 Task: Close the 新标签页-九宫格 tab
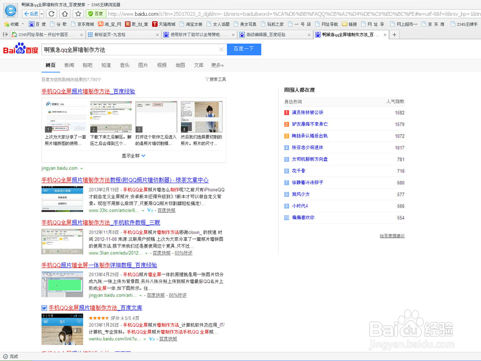(157, 35)
